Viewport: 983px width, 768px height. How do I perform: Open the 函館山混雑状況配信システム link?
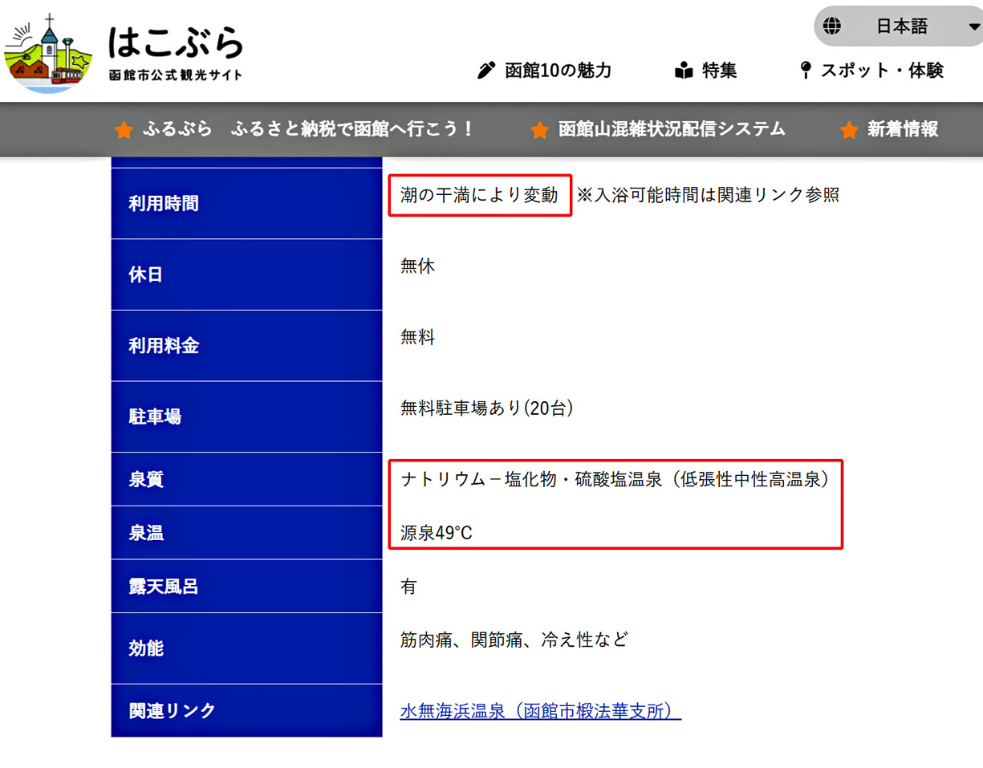[x=671, y=129]
